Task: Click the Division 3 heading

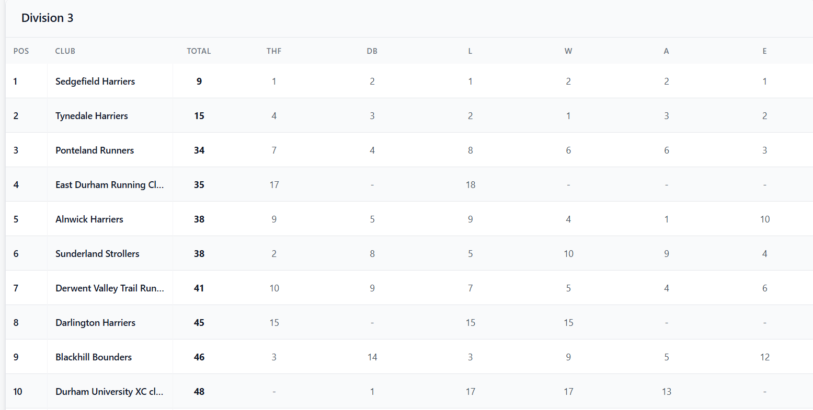Action: click(x=47, y=18)
